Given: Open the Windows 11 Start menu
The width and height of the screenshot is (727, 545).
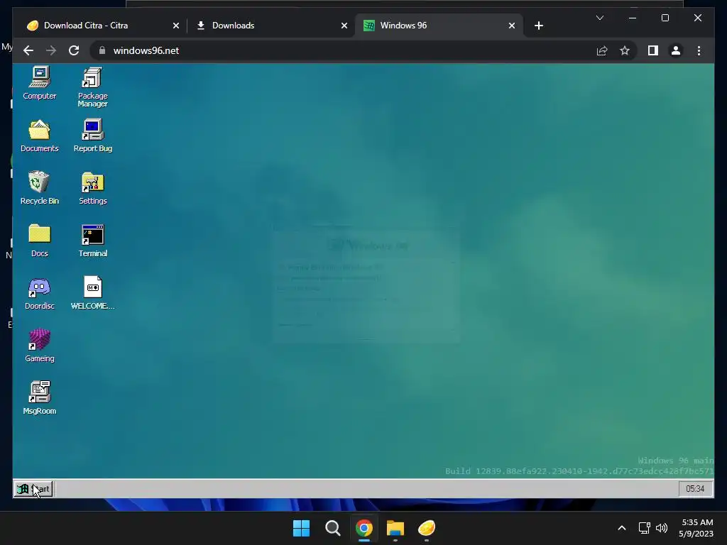Looking at the screenshot, I should point(301,528).
